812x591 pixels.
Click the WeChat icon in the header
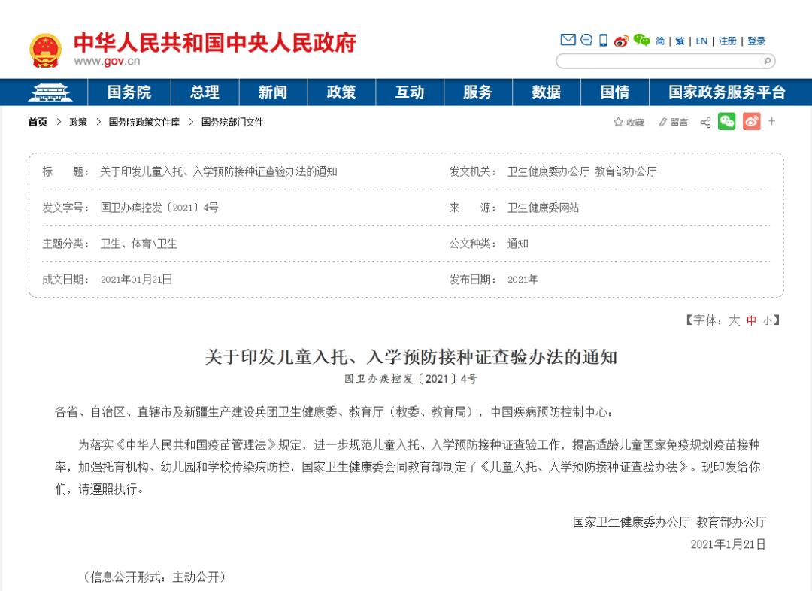[641, 40]
